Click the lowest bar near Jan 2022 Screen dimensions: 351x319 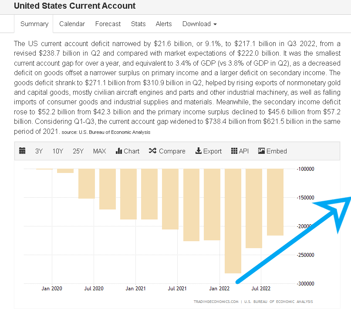pyautogui.click(x=233, y=221)
